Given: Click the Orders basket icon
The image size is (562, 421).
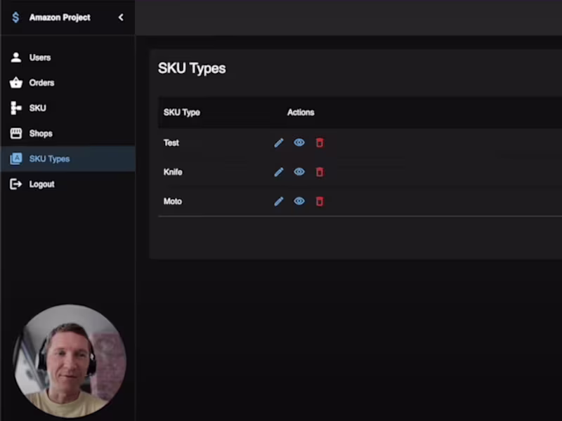Looking at the screenshot, I should (x=15, y=83).
